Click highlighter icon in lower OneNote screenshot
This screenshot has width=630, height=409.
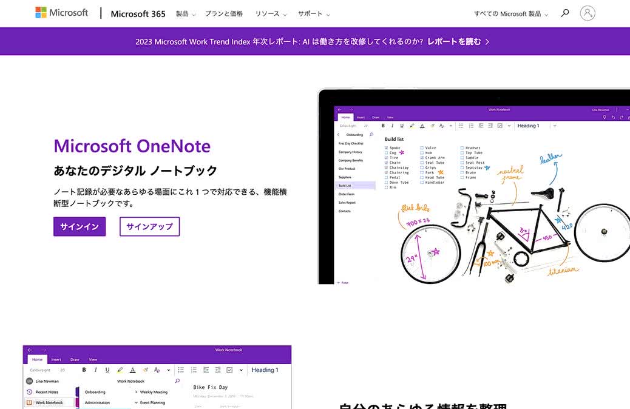pos(120,370)
